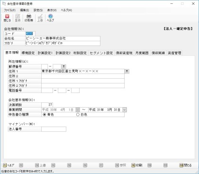
Task: Click the 住所1フリガナ input field
Action: click(83, 81)
